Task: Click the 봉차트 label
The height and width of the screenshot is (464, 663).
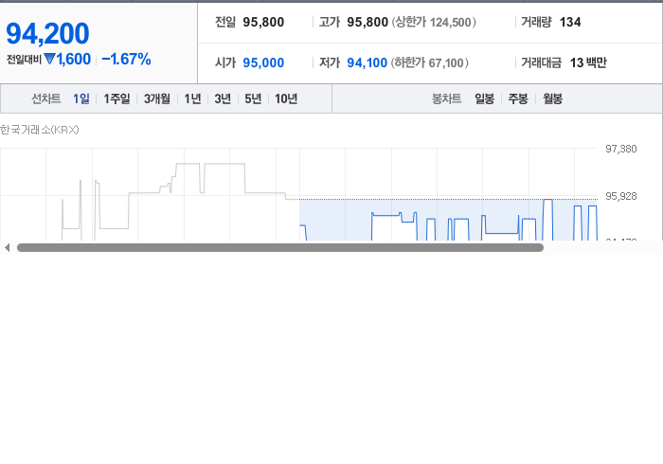Action: pos(446,98)
